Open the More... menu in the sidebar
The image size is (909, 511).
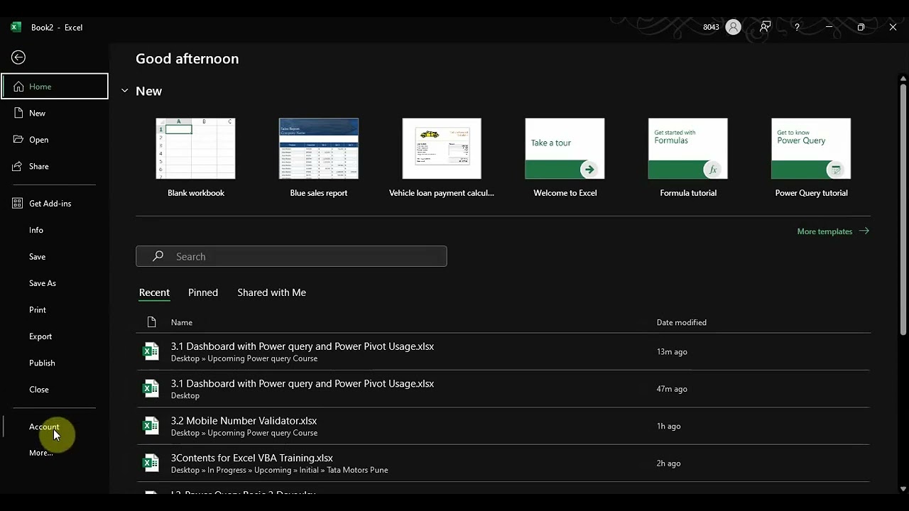click(x=40, y=453)
